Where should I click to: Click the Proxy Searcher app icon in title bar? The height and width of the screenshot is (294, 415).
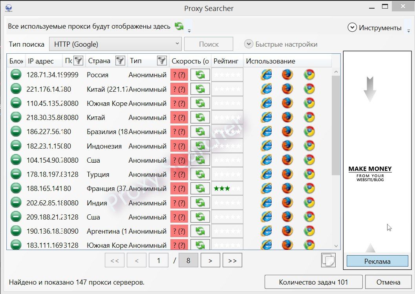[x=9, y=7]
